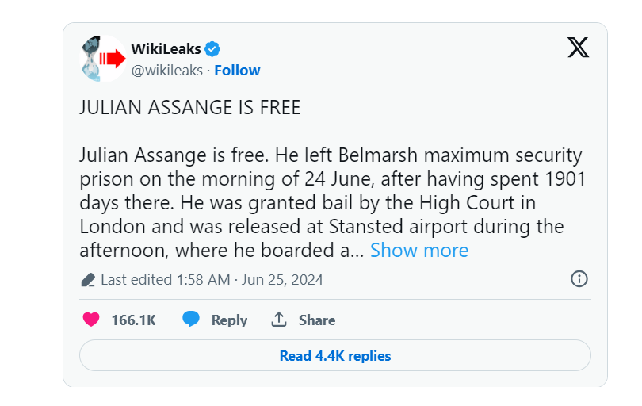Like the tweet with the heart icon

click(x=92, y=320)
